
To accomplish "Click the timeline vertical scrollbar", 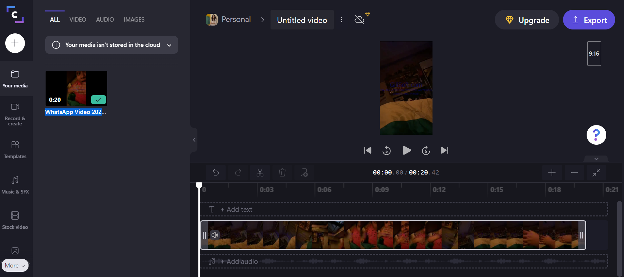I will 619,239.
